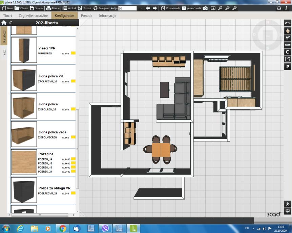Click the POBLREGVR_21 code text

(47, 193)
